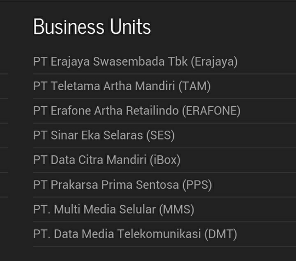Click the (Erajaya) abbreviation text
This screenshot has height=261, width=296.
[214, 62]
